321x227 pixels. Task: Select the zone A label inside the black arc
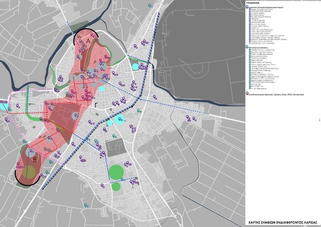(89, 40)
